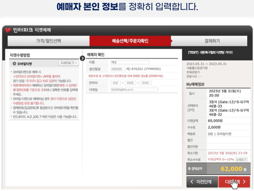Image resolution: width=254 pixels, height=191 pixels.
Task: Click the Interpark heart logo icon
Action: click(x=8, y=30)
